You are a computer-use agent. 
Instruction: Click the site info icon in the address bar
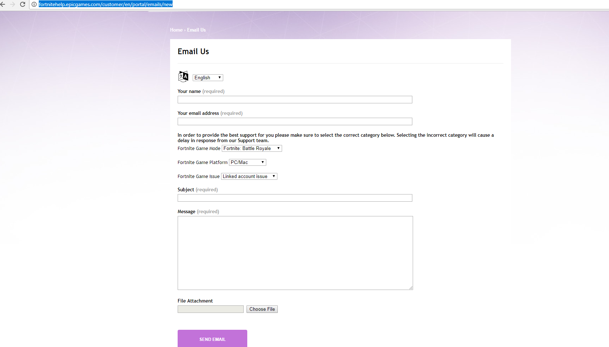(x=34, y=4)
